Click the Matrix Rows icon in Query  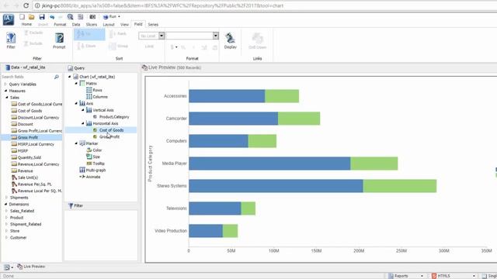[x=89, y=90]
